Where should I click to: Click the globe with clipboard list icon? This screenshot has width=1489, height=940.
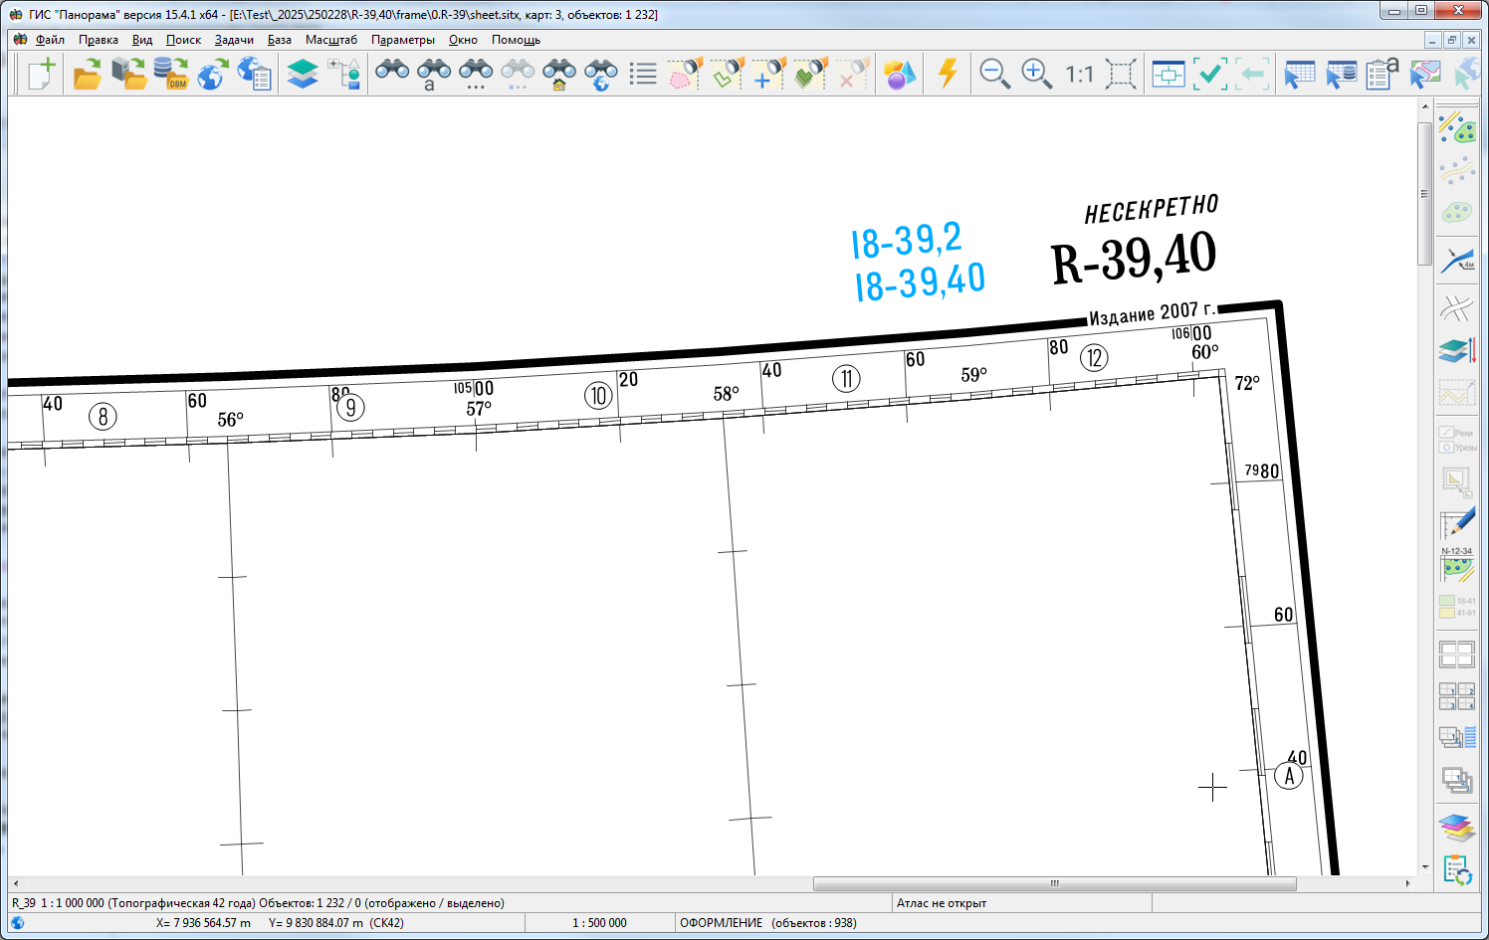[x=255, y=74]
